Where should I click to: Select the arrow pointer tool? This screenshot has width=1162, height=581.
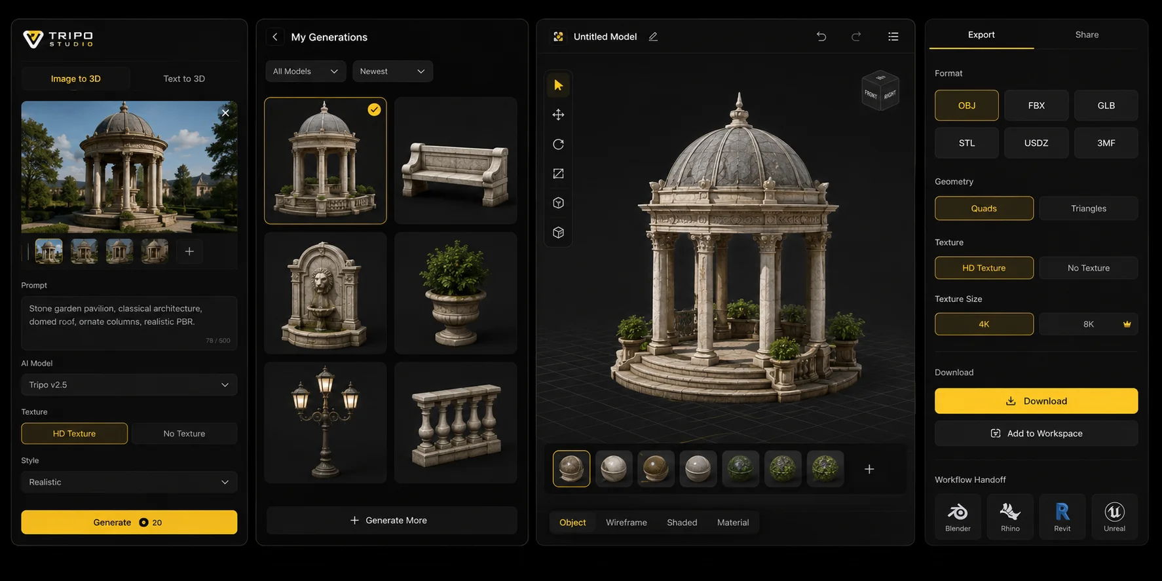(558, 85)
